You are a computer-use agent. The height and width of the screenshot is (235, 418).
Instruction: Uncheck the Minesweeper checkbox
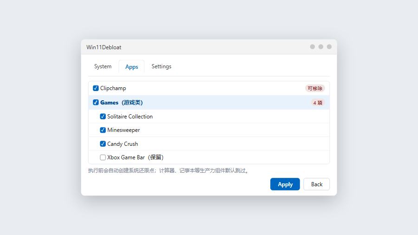pyautogui.click(x=103, y=130)
